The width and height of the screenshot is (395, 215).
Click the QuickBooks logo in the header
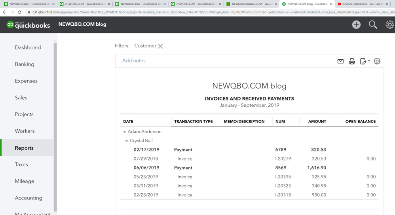coord(28,25)
